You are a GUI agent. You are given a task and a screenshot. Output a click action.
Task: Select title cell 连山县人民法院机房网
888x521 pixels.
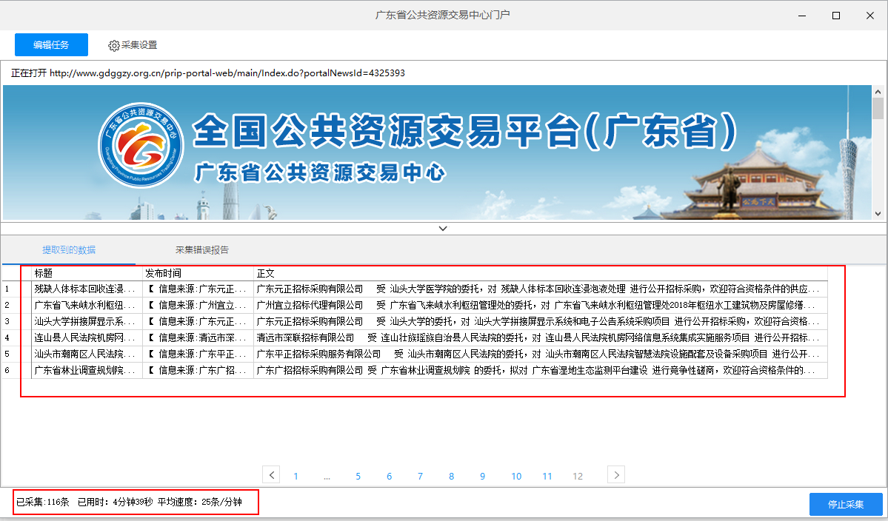point(87,338)
